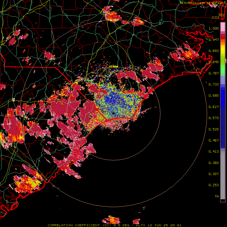Click the light pink swatch at color bar top

pos(223,27)
